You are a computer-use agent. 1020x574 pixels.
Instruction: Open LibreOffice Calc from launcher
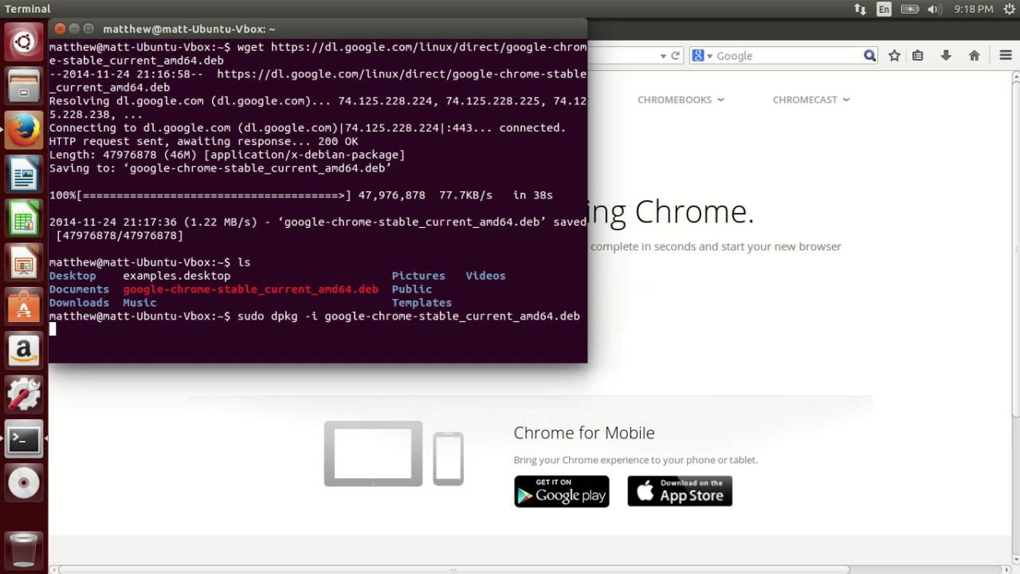[x=24, y=217]
